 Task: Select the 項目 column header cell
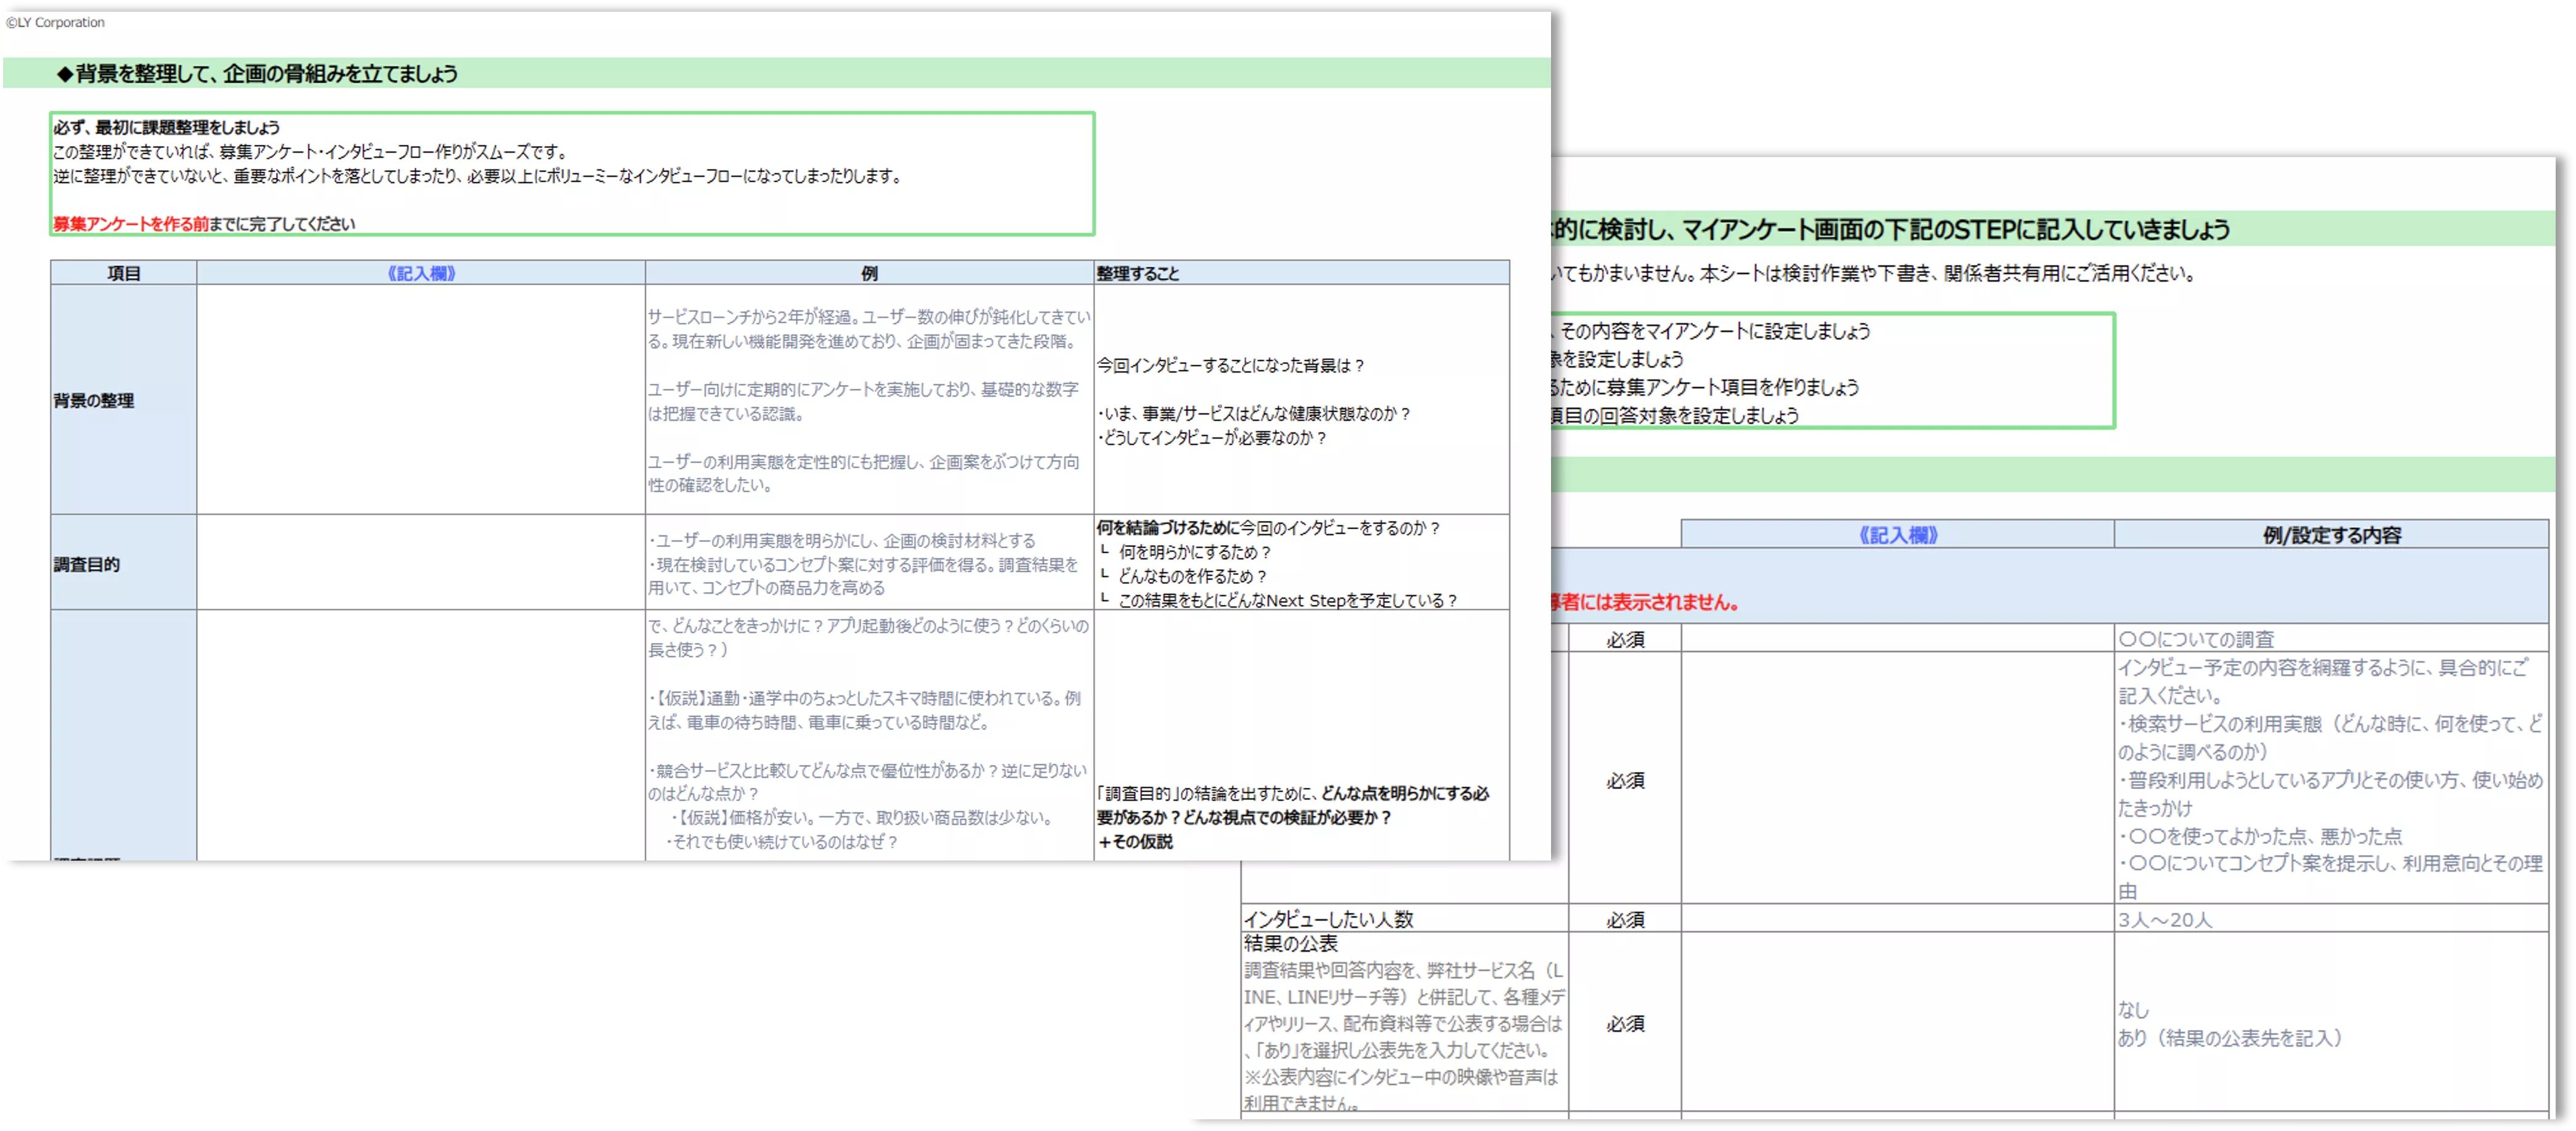[x=123, y=273]
